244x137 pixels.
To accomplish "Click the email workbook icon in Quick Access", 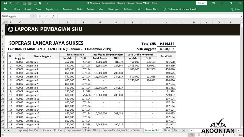I will pyautogui.click(x=30, y=3).
